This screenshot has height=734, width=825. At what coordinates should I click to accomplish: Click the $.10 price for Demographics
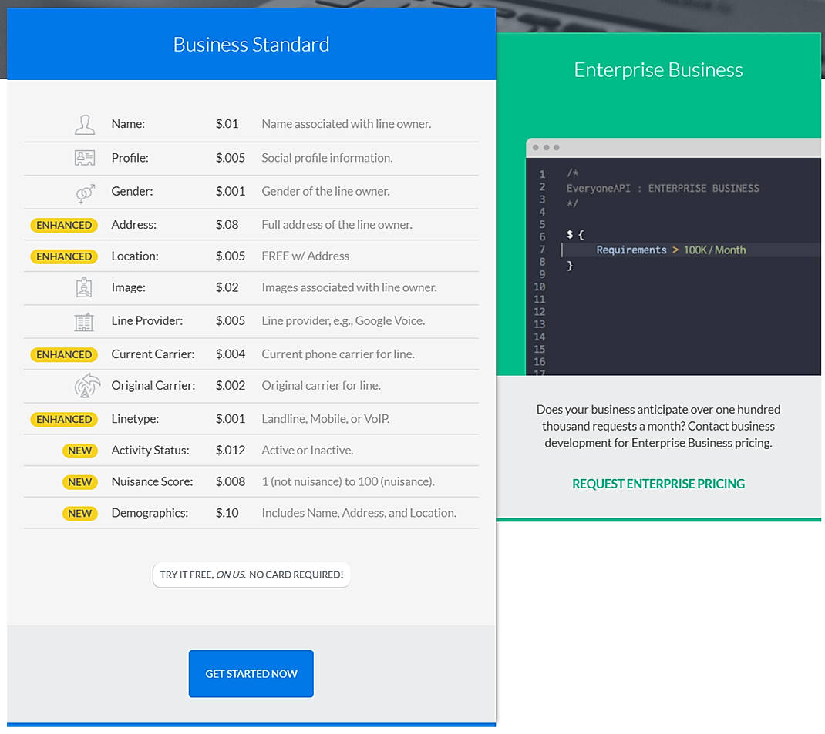click(227, 513)
